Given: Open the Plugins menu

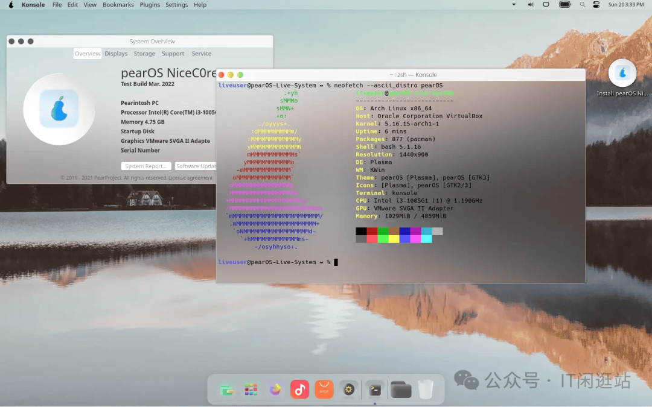Looking at the screenshot, I should pyautogui.click(x=150, y=5).
